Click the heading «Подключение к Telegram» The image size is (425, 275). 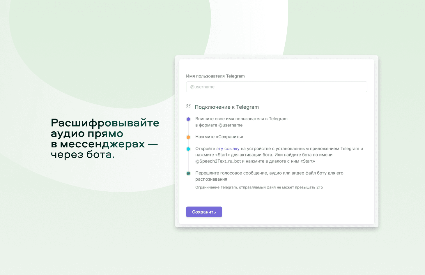point(227,107)
